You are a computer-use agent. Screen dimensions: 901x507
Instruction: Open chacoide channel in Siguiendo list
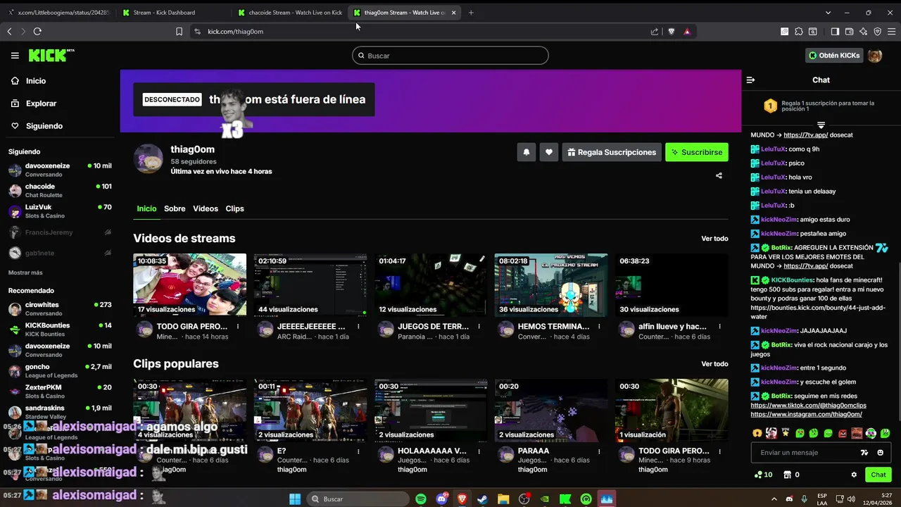[60, 191]
